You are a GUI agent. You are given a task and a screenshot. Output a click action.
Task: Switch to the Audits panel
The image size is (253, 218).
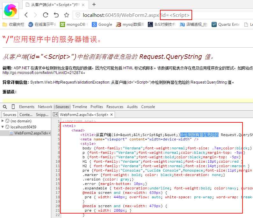pos(132,107)
